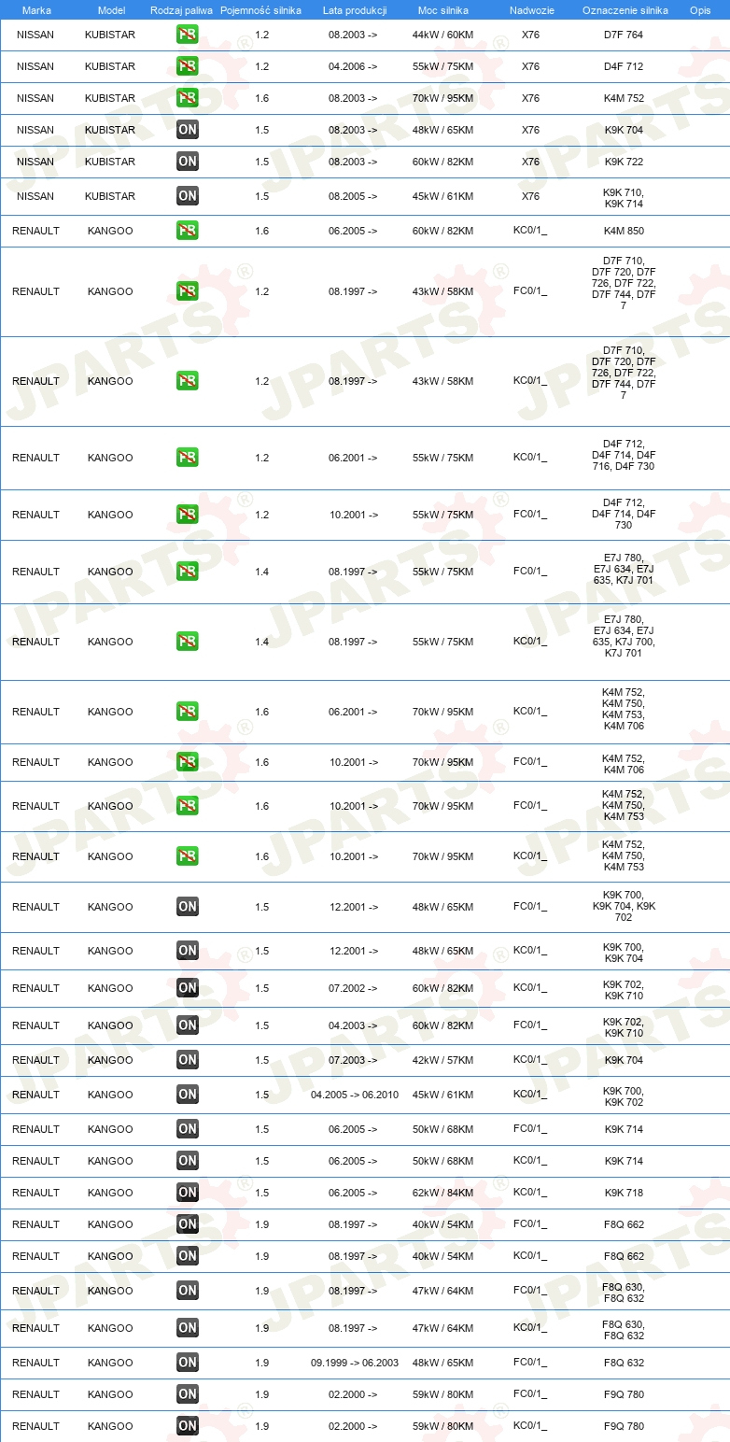Screen dimensions: 730x1442
Task: Click the power value 44kW / 60KM
Action: pos(443,35)
